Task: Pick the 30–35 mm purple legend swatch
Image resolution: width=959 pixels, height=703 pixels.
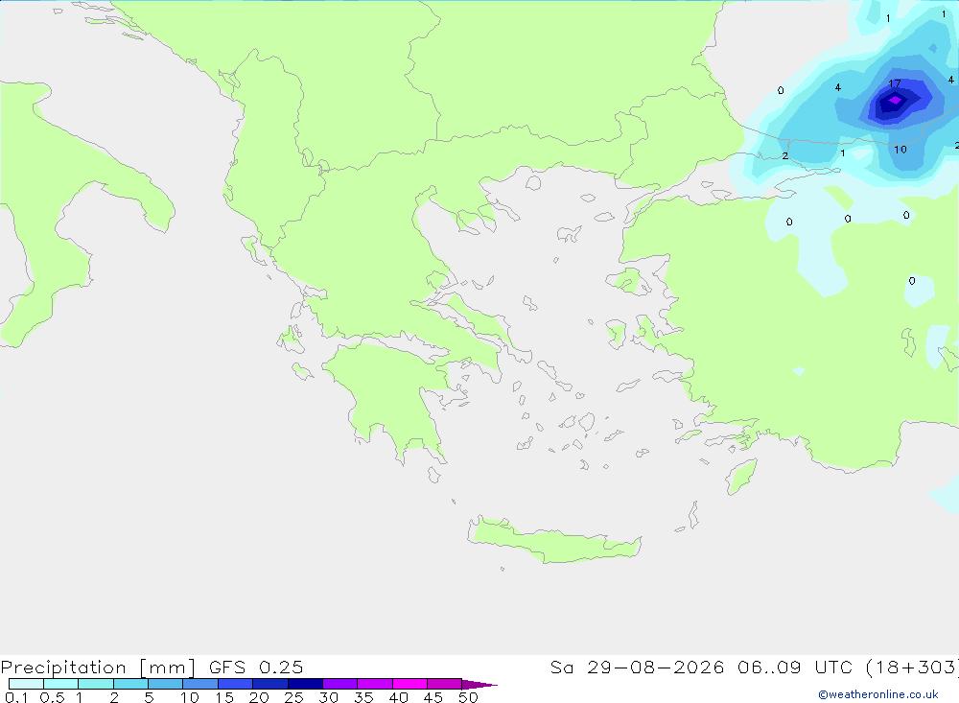Action: coord(339,684)
